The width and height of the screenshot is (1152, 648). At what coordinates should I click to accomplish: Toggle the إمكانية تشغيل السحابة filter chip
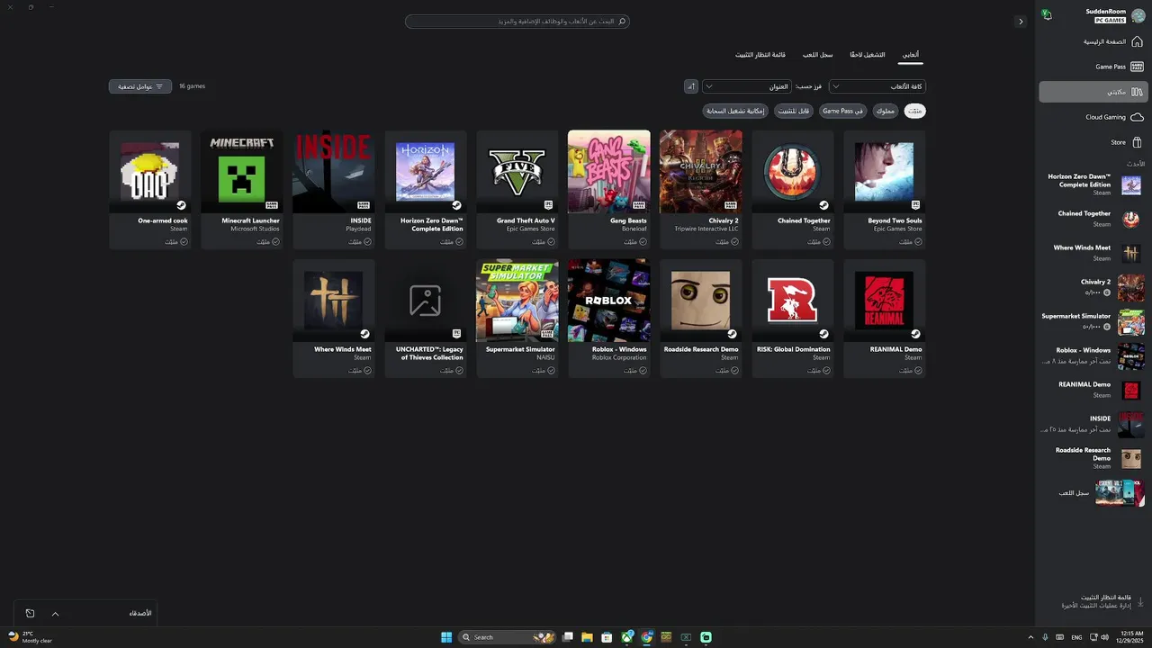pos(735,111)
